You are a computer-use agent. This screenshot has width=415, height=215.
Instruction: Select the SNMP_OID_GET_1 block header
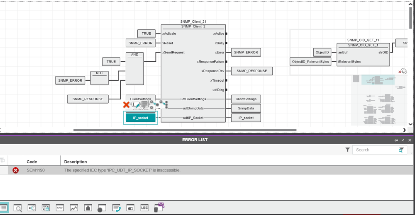[x=363, y=45]
